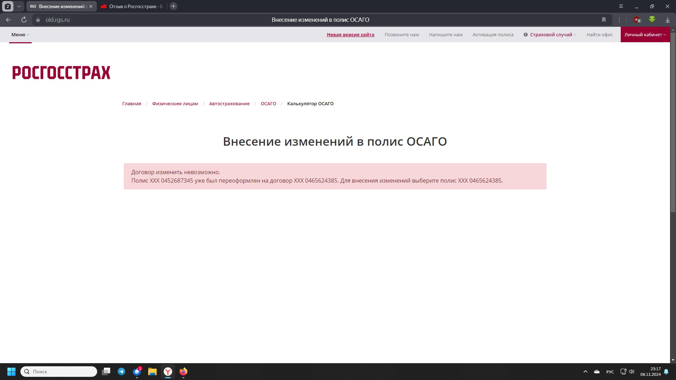Open the tab group counter
The width and height of the screenshot is (676, 380).
pyautogui.click(x=8, y=6)
